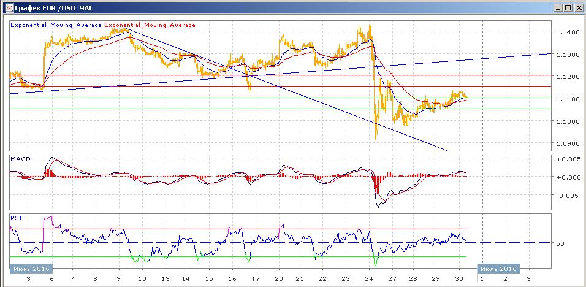Click the RSI indicator panel label
Screen dimensions: 586x287
15,217
